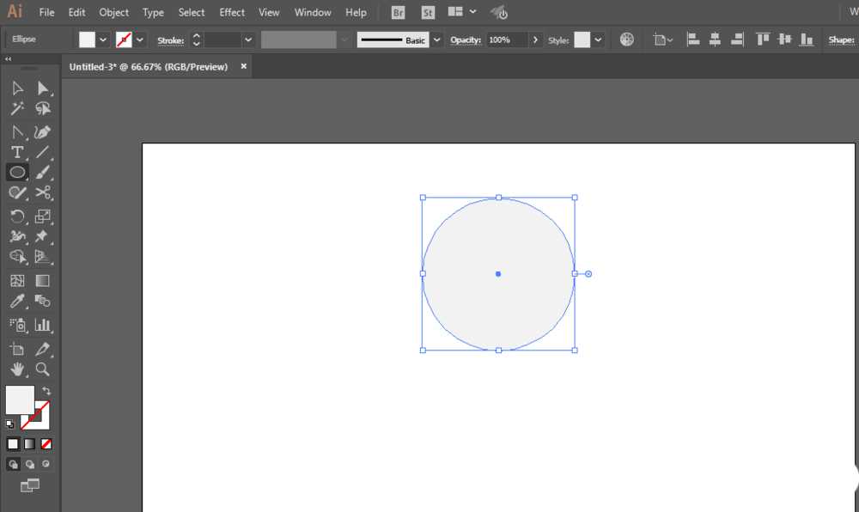Image resolution: width=859 pixels, height=512 pixels.
Task: Expand the stroke weight dropdown
Action: click(248, 40)
